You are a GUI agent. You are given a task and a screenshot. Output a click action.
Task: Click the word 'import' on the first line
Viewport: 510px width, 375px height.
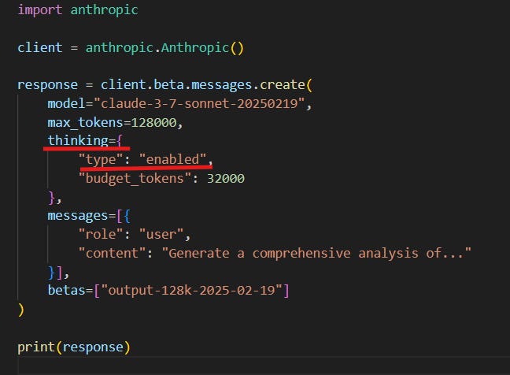click(x=39, y=10)
